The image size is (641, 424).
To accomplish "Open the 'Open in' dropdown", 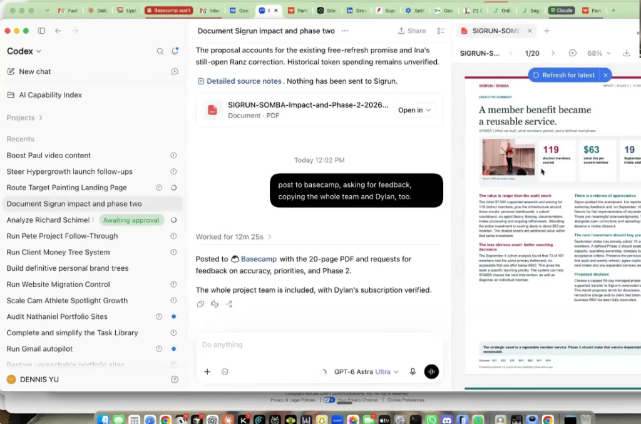I will [x=414, y=110].
